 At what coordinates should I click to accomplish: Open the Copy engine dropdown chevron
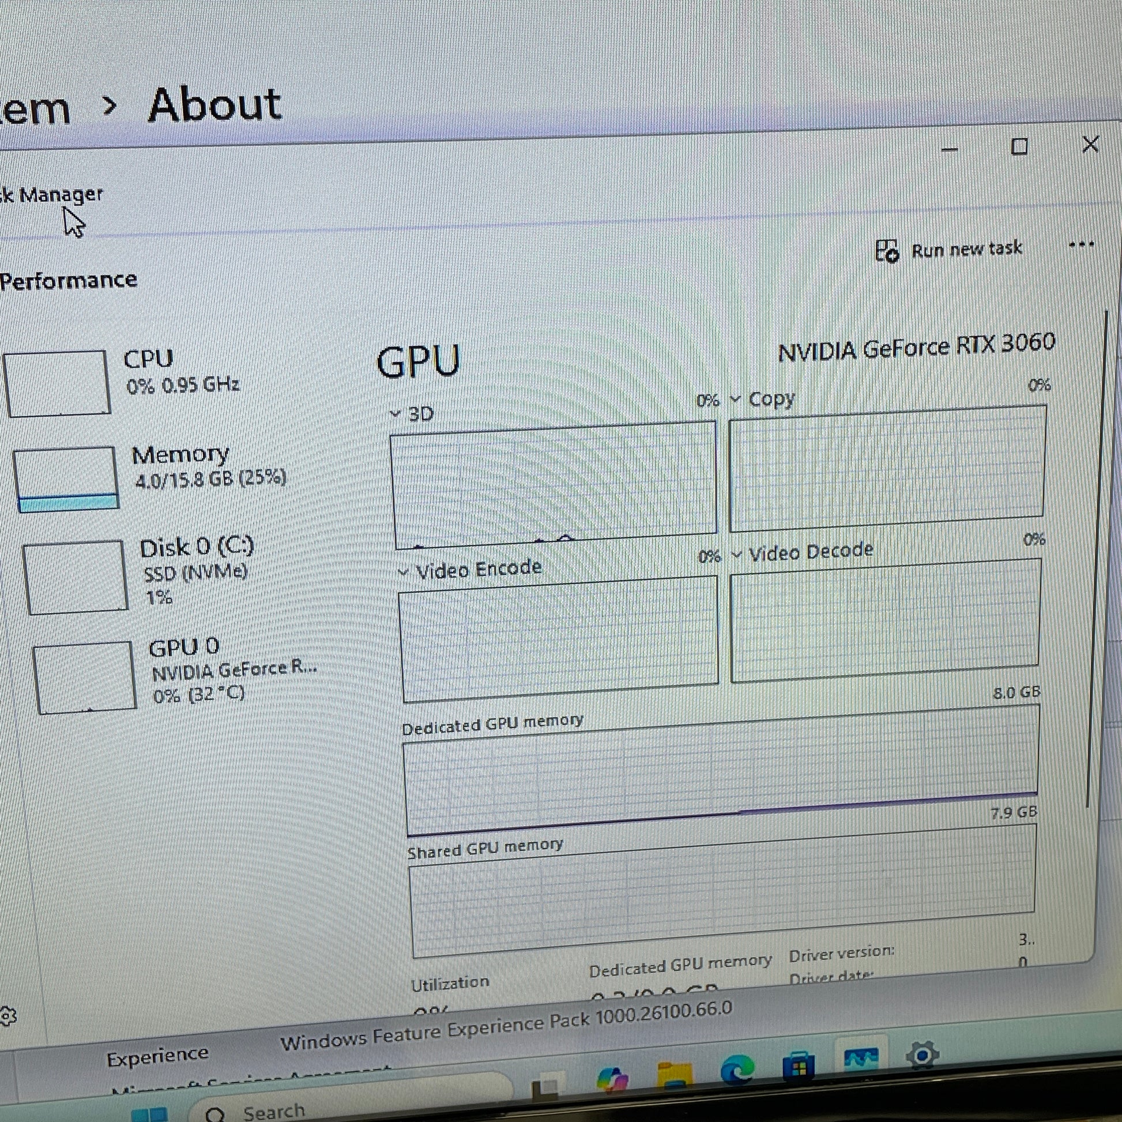735,399
